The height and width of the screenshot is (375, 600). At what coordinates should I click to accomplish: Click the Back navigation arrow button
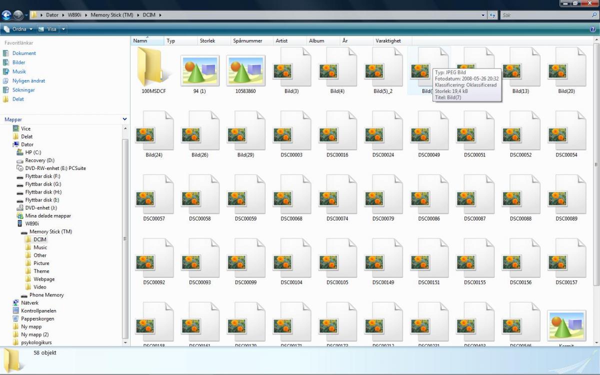[6, 15]
